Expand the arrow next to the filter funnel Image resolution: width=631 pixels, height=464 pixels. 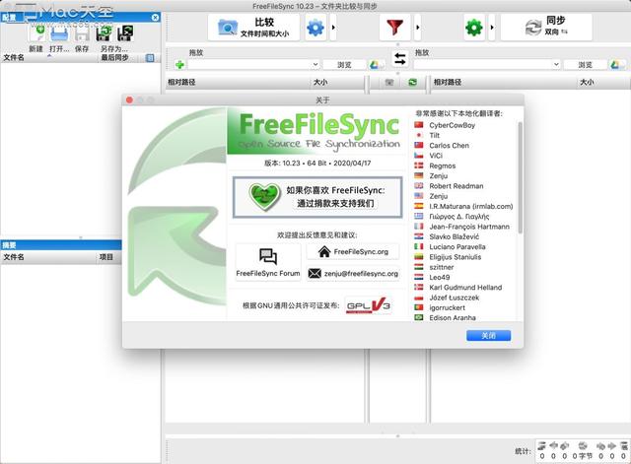point(417,28)
